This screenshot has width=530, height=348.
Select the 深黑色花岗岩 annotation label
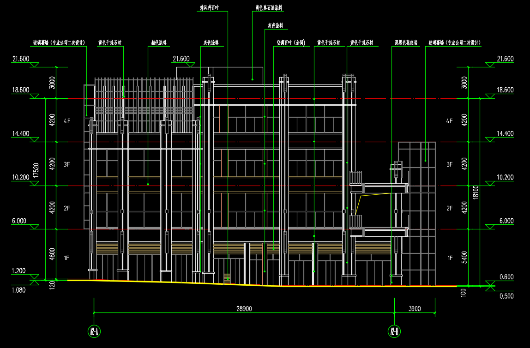pos(406,43)
